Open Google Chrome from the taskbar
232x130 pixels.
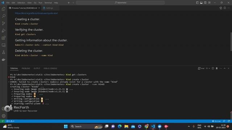coord(146,126)
